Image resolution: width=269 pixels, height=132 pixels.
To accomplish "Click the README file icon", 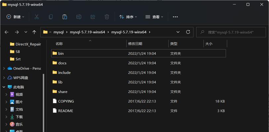I will (x=55, y=111).
